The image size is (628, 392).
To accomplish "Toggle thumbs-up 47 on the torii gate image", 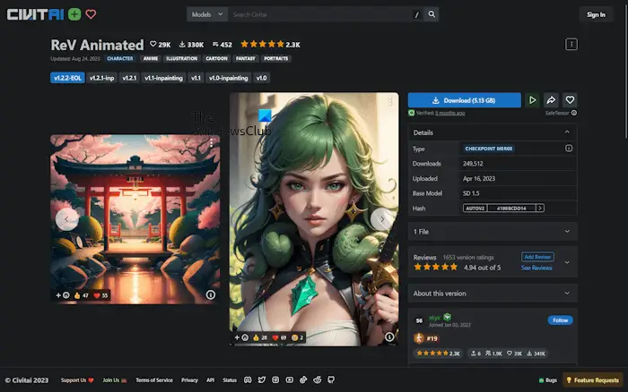I will pyautogui.click(x=82, y=295).
